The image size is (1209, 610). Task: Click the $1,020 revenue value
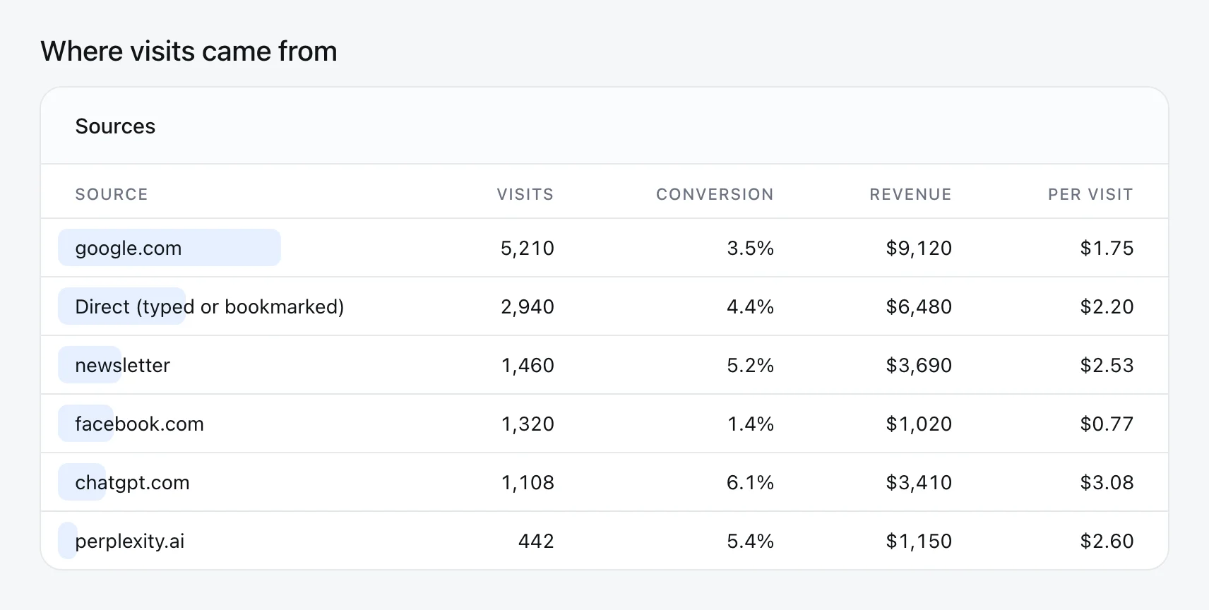tap(919, 424)
